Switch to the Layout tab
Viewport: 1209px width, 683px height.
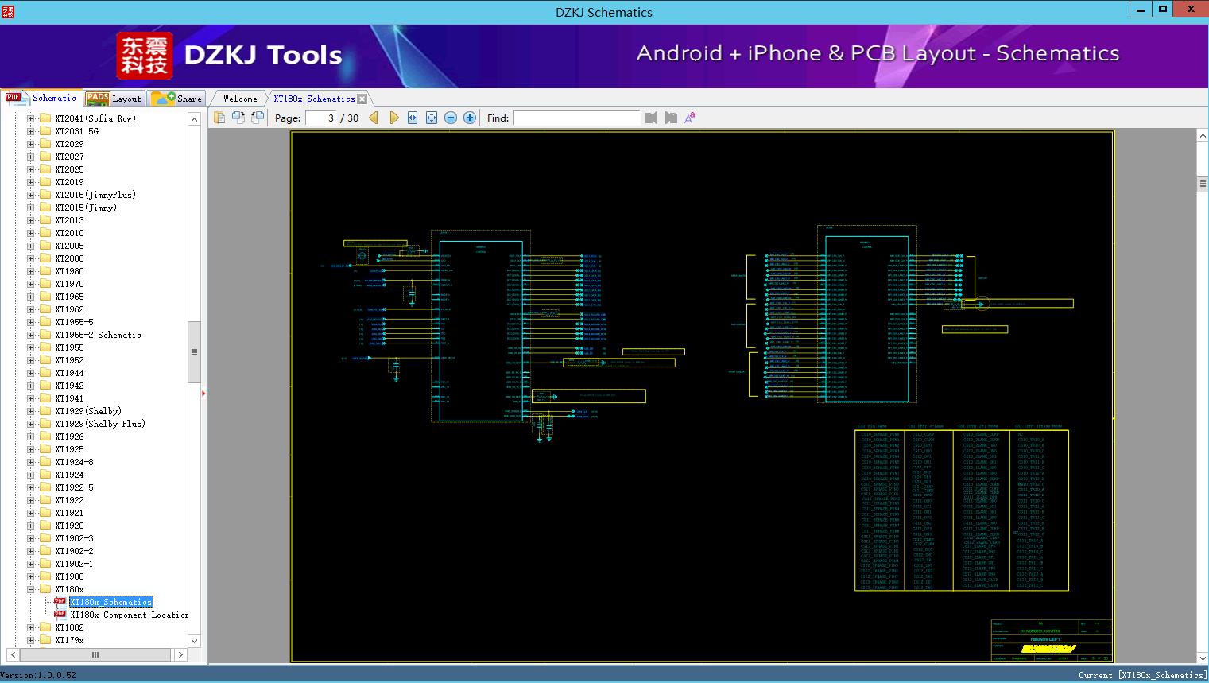click(114, 99)
